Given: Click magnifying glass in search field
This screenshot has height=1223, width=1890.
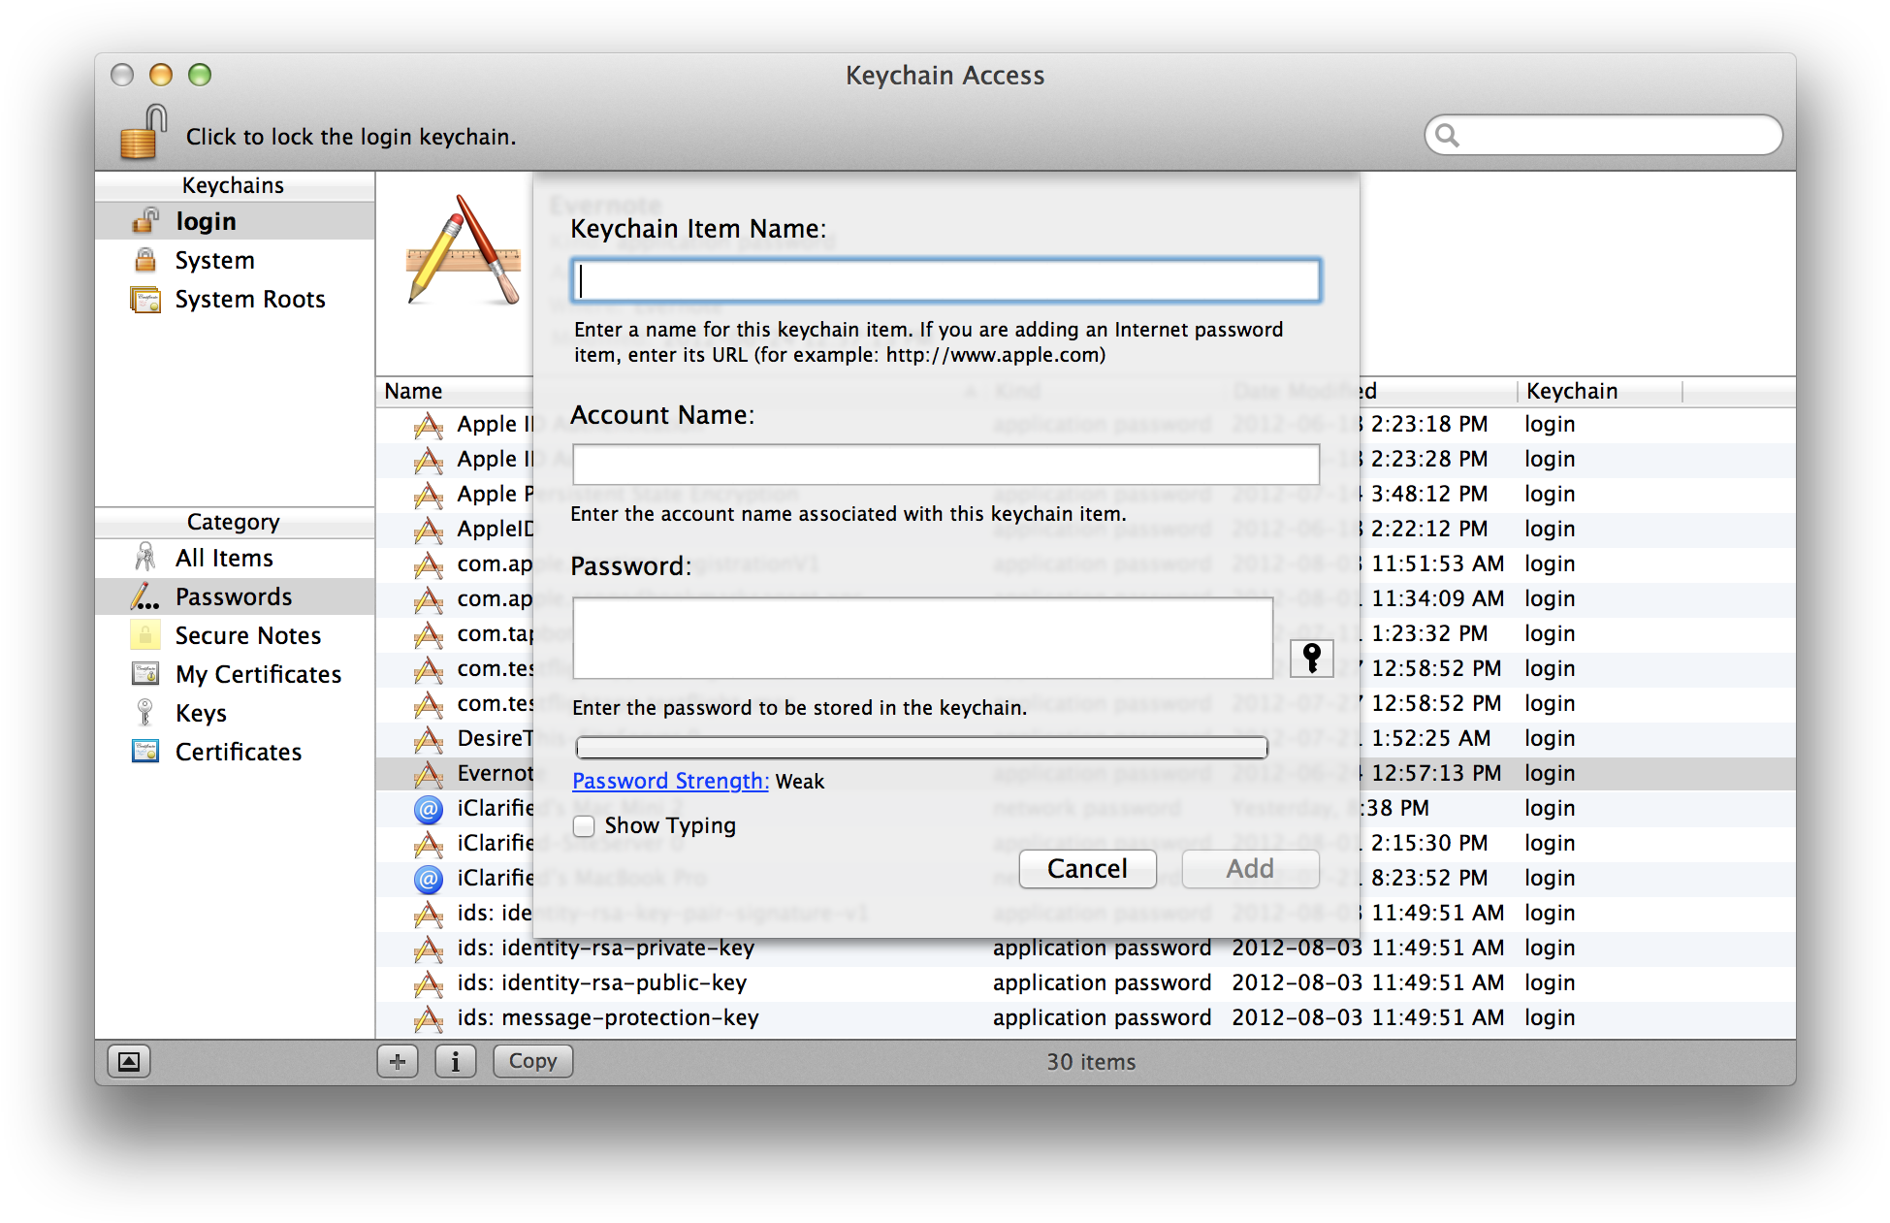Looking at the screenshot, I should (x=1447, y=135).
